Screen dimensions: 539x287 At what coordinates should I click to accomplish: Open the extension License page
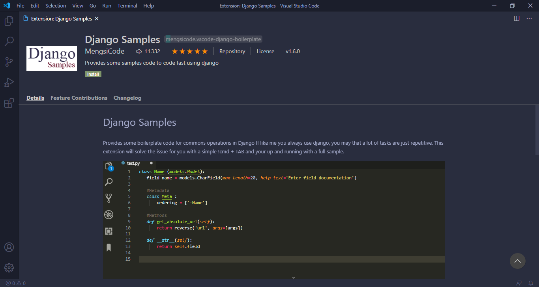(265, 51)
